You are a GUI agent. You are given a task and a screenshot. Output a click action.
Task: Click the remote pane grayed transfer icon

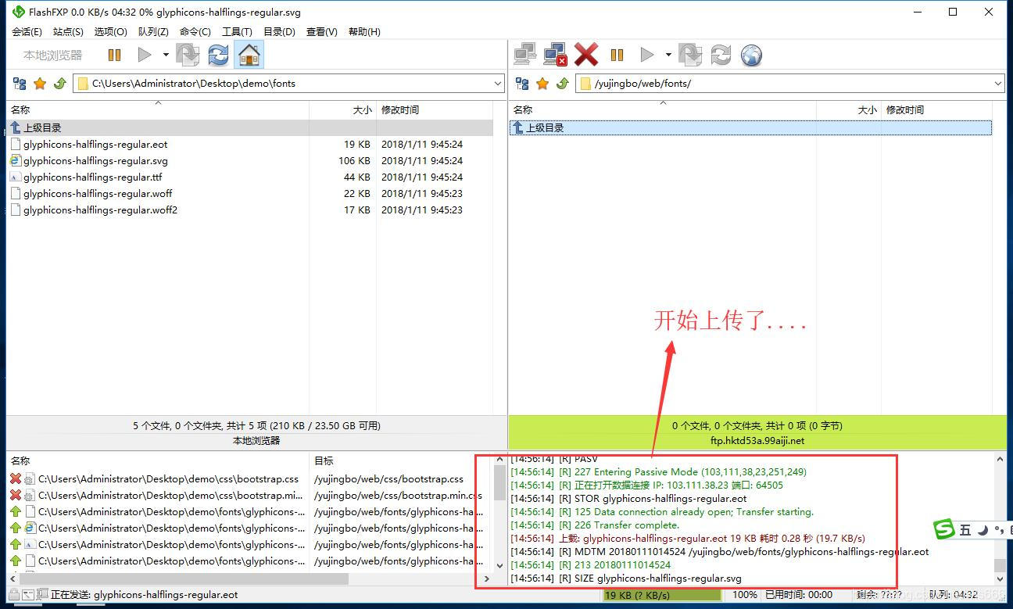pos(690,55)
